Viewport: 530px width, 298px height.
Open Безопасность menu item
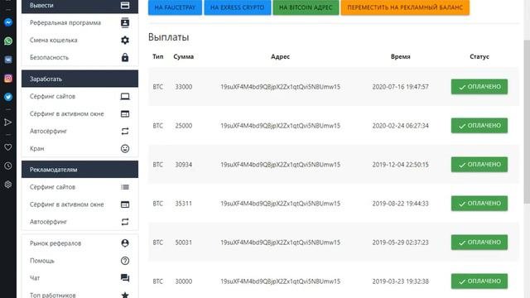click(x=79, y=57)
